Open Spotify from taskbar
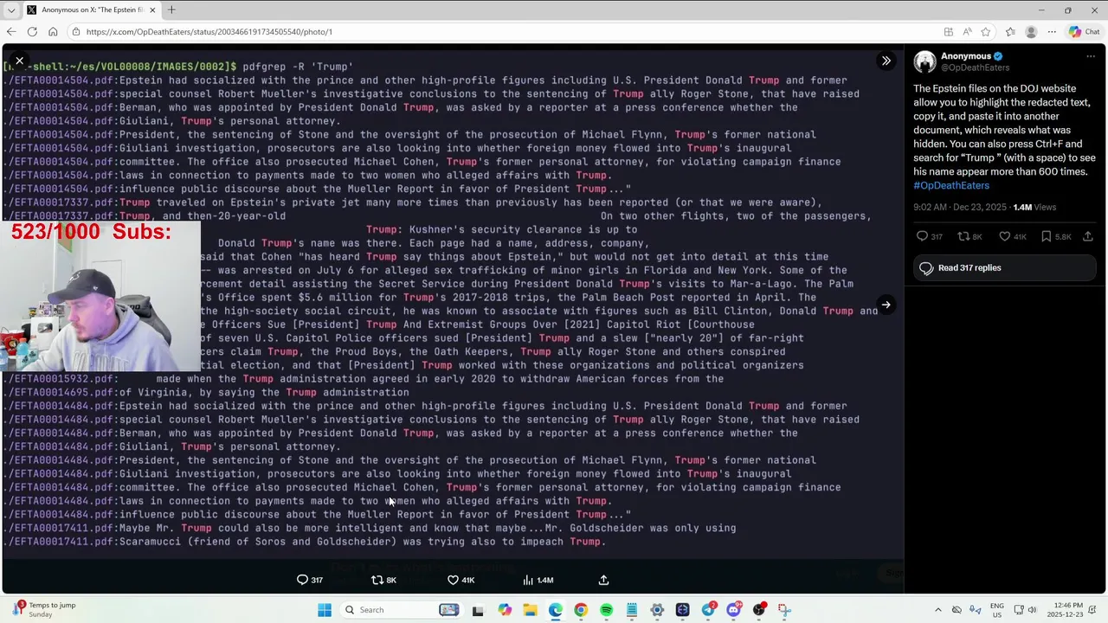The image size is (1108, 623). point(606,610)
